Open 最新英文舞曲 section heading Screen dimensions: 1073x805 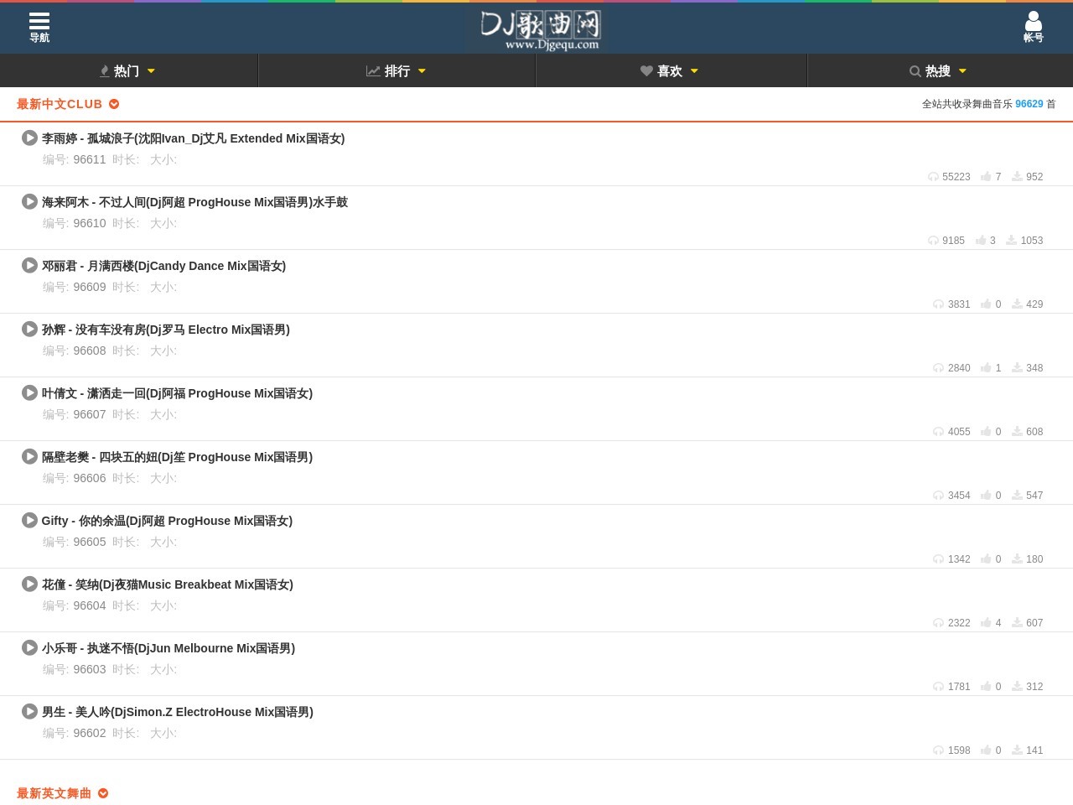click(x=54, y=793)
